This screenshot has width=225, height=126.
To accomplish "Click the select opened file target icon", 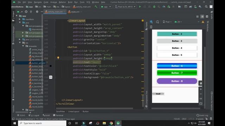I will tap(26, 12).
